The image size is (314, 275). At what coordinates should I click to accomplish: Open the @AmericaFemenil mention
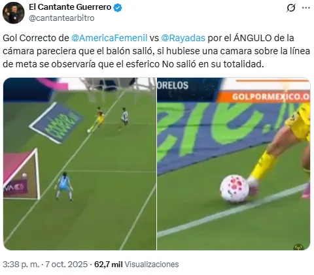tap(109, 38)
